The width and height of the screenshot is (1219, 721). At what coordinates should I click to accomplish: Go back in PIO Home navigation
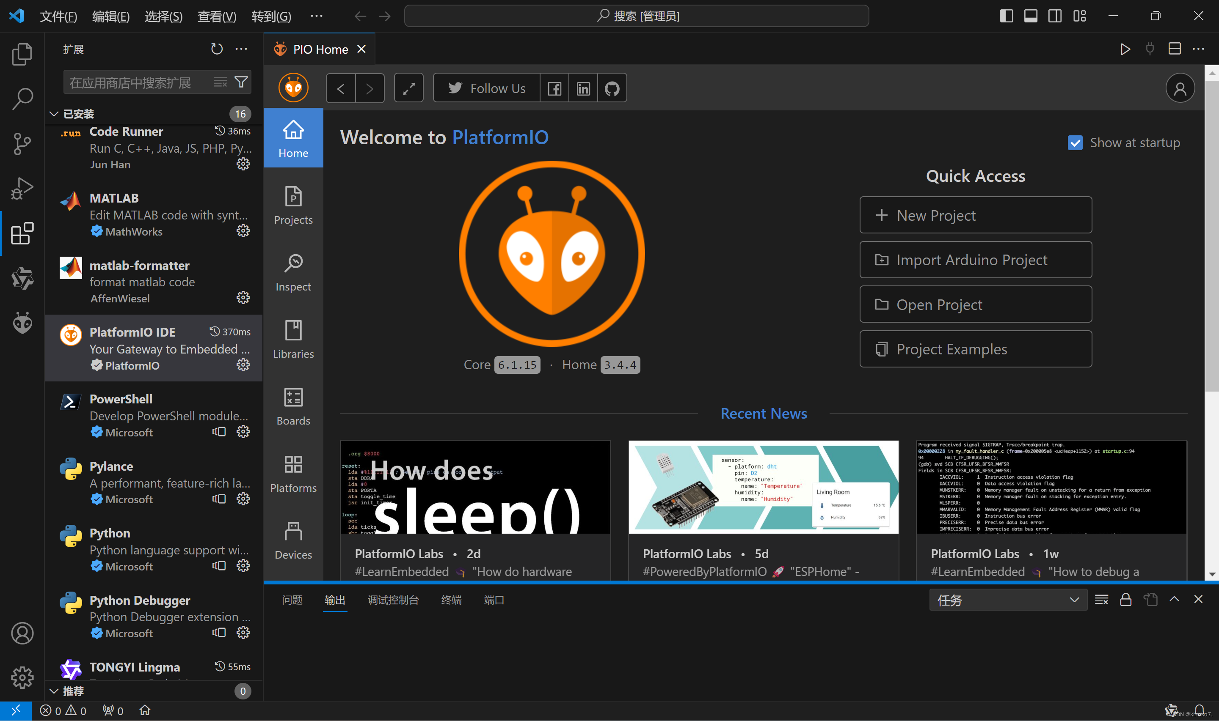341,88
